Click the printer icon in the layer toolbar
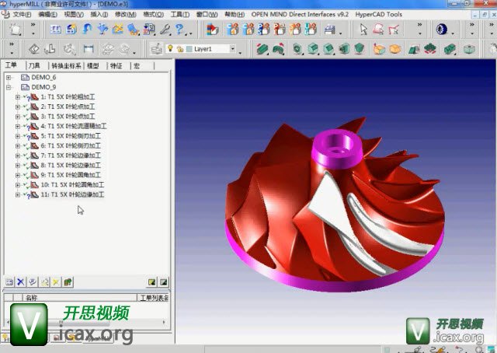The image size is (497, 353). coord(156,48)
